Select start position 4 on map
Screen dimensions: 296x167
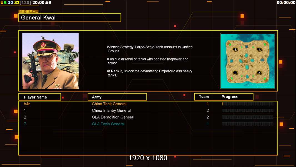pyautogui.click(x=235, y=49)
